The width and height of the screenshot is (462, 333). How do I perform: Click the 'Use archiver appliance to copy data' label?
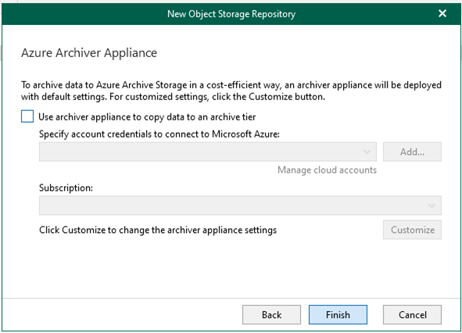147,117
